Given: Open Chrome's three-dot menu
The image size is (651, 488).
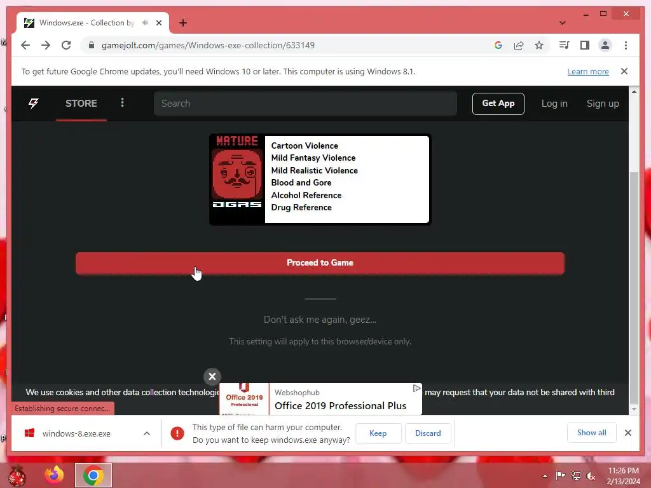Looking at the screenshot, I should [626, 45].
